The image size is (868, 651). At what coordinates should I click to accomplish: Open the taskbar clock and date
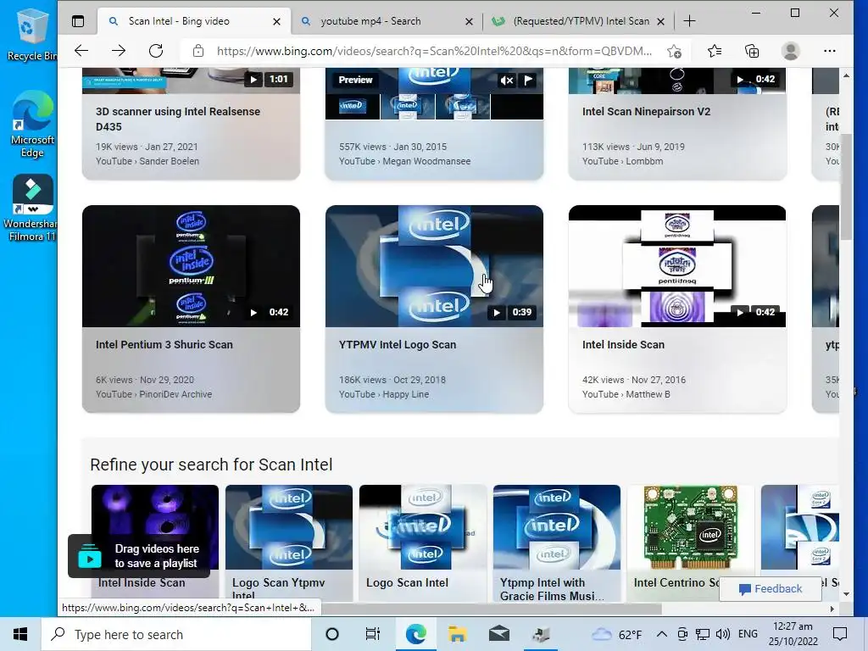pos(793,634)
